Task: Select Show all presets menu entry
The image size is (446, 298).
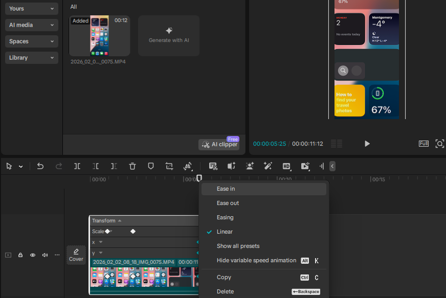Action: [x=238, y=246]
